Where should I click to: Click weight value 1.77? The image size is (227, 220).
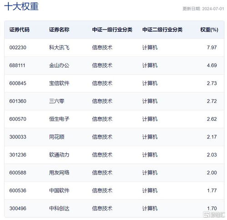click(212, 191)
